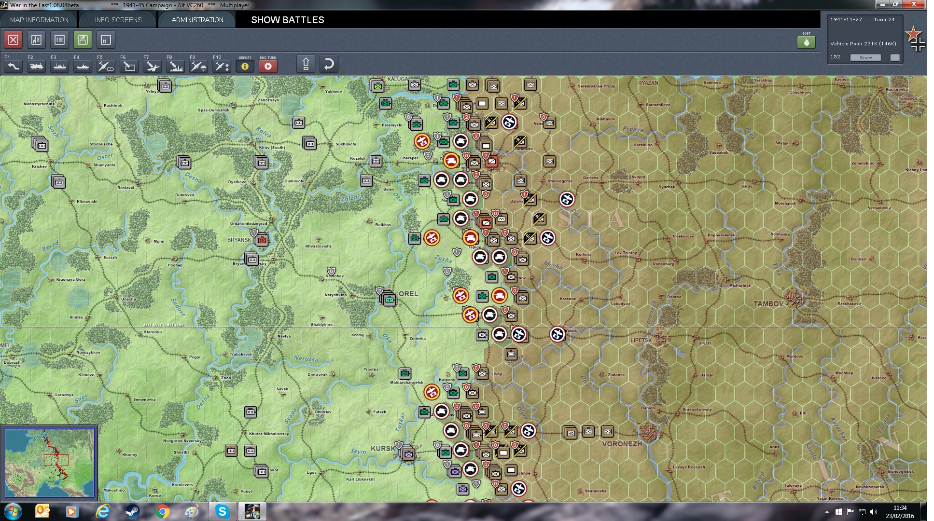Open Outlook from the taskbar
934x521 pixels.
(x=42, y=511)
